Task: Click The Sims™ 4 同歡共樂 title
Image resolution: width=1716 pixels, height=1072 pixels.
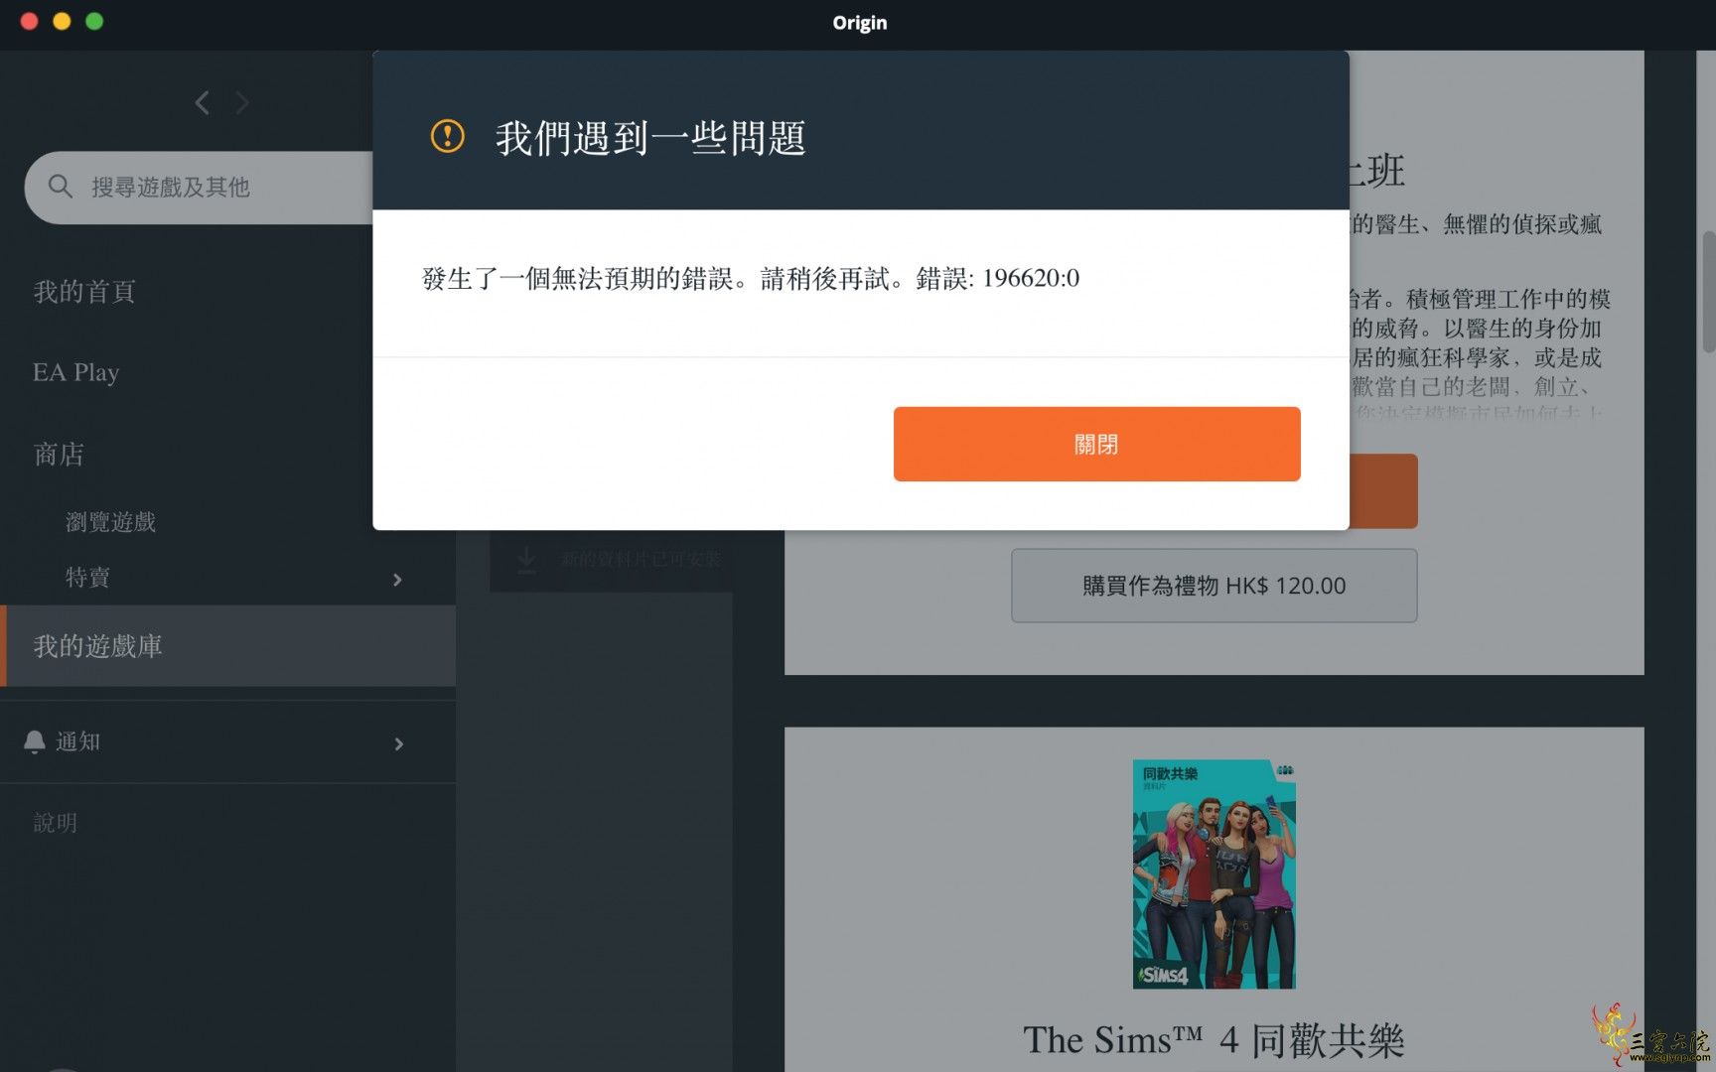Action: point(1214,1040)
